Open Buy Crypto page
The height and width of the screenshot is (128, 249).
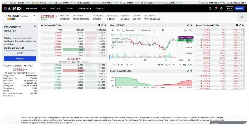(x=56, y=8)
